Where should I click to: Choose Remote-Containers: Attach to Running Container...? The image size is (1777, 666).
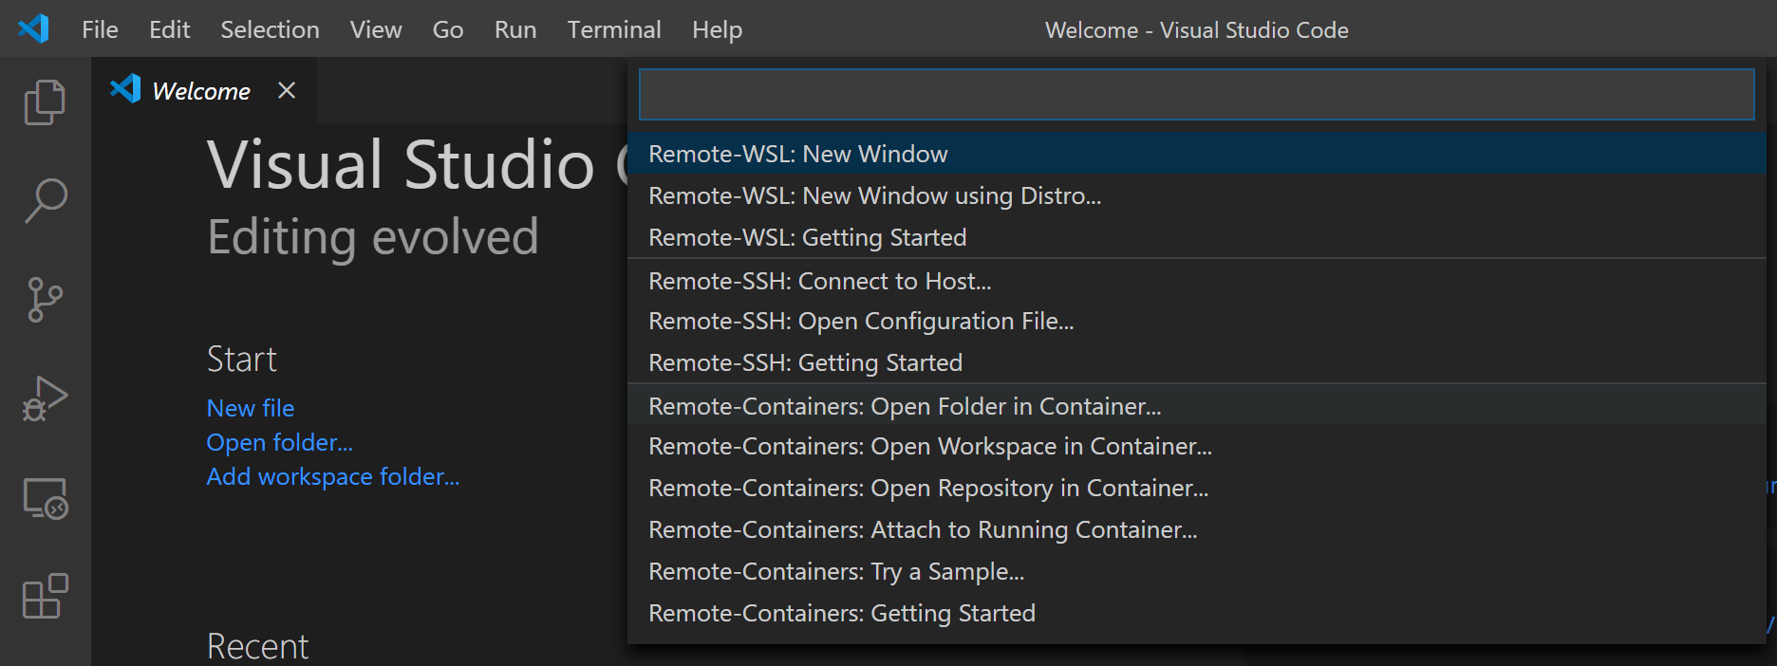coord(1196,529)
